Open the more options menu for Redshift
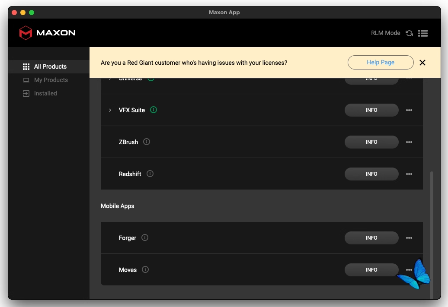448x307 pixels. click(409, 174)
